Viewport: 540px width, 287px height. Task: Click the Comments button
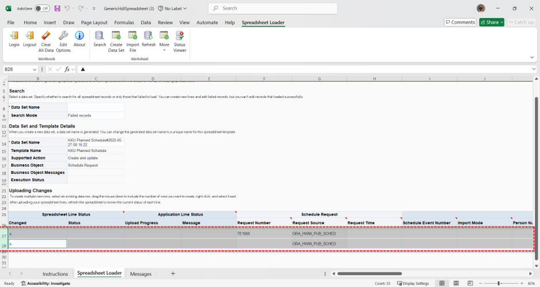click(x=460, y=22)
